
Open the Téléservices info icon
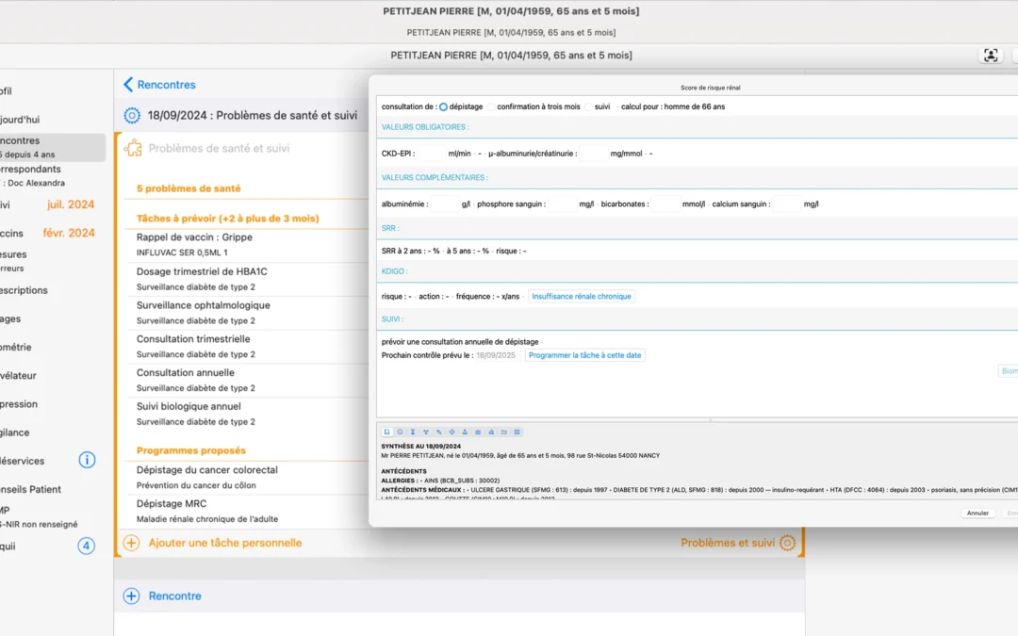coord(87,460)
